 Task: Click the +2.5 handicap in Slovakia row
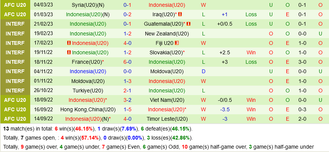coord(224,52)
